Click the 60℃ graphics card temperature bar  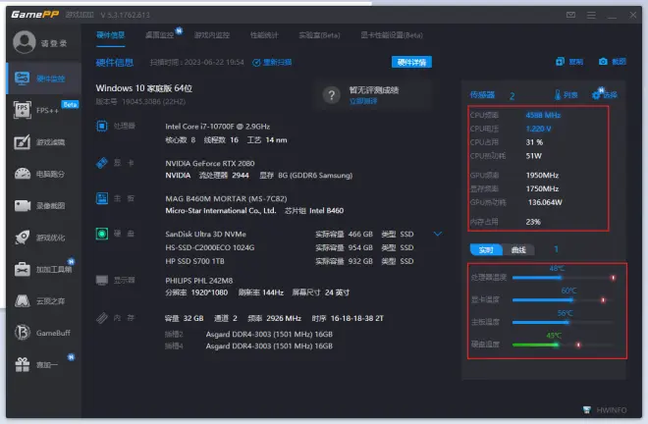pos(564,299)
